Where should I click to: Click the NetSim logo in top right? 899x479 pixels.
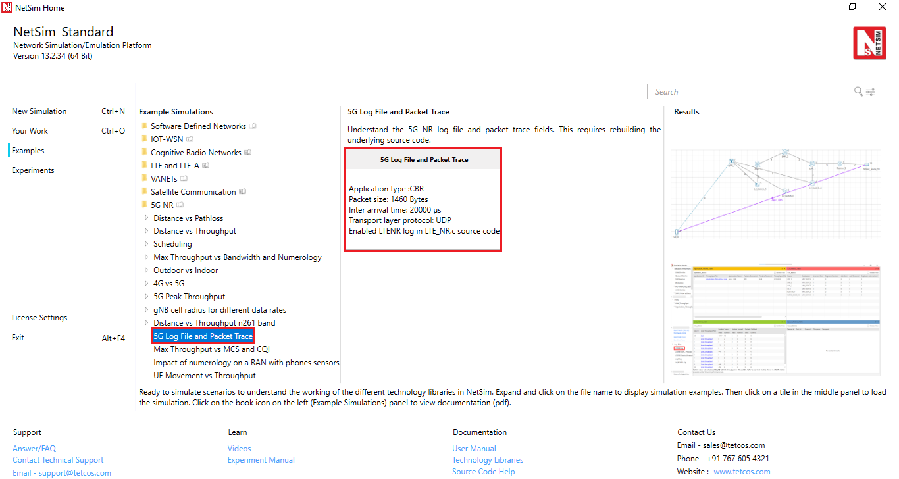(x=869, y=43)
